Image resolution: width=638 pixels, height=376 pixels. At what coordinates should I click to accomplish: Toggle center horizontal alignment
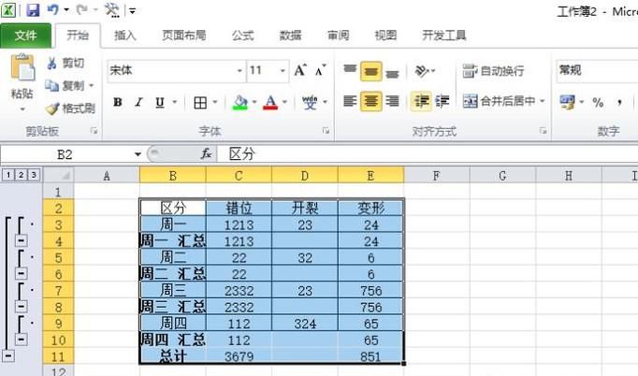pyautogui.click(x=370, y=101)
